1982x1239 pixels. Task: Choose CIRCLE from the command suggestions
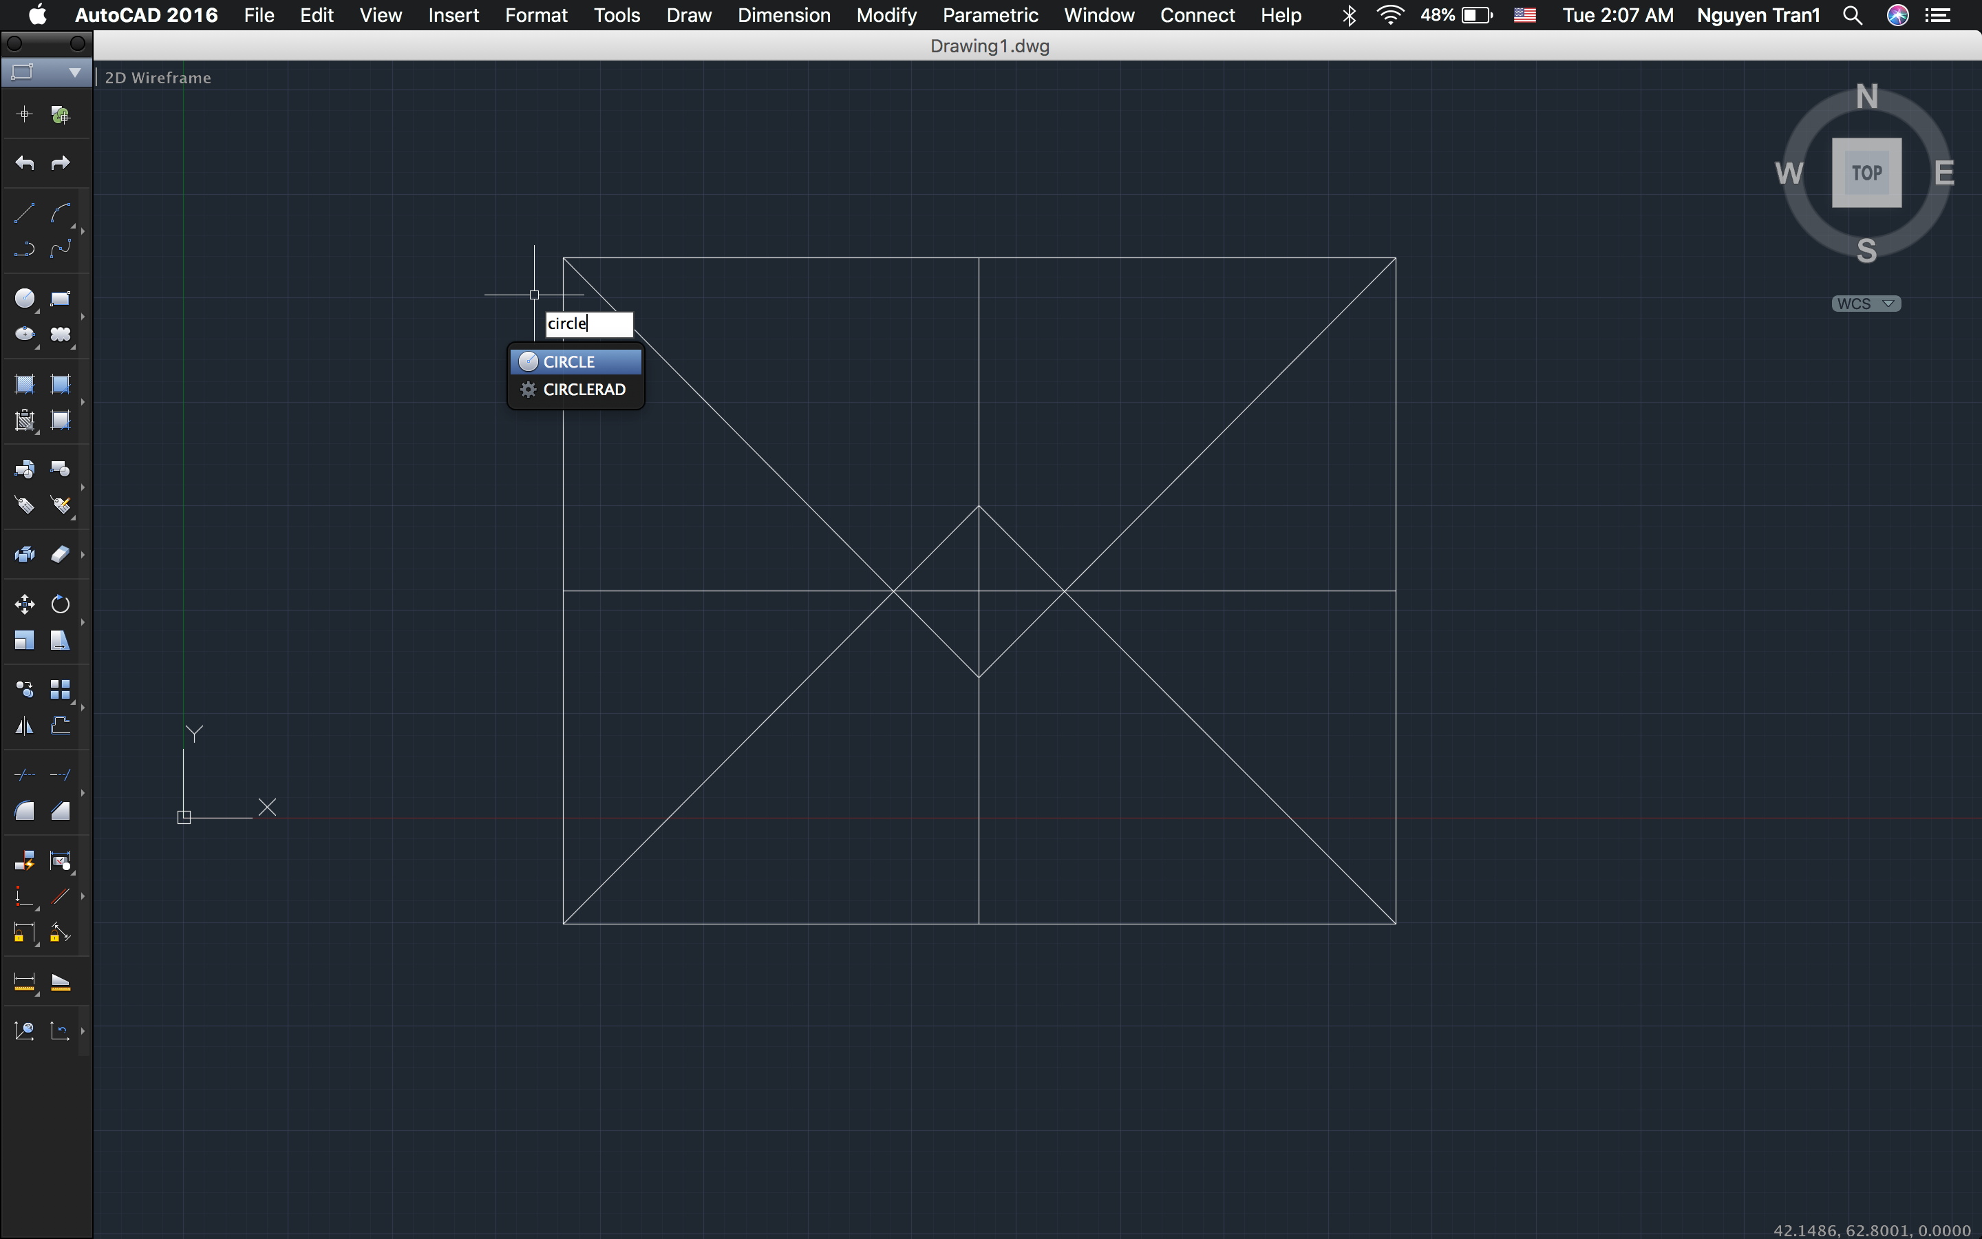pos(575,361)
